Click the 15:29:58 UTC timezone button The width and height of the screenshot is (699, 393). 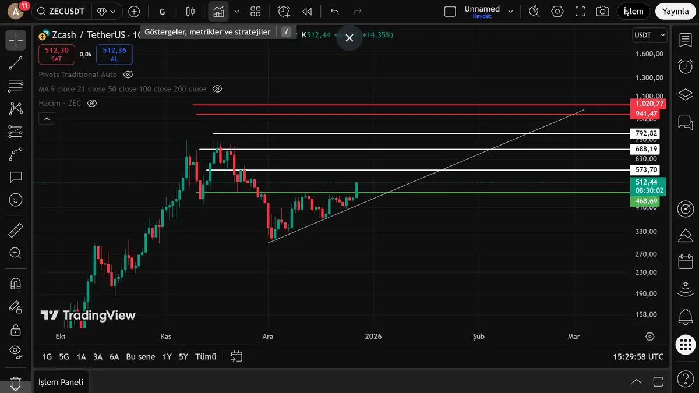tap(638, 356)
